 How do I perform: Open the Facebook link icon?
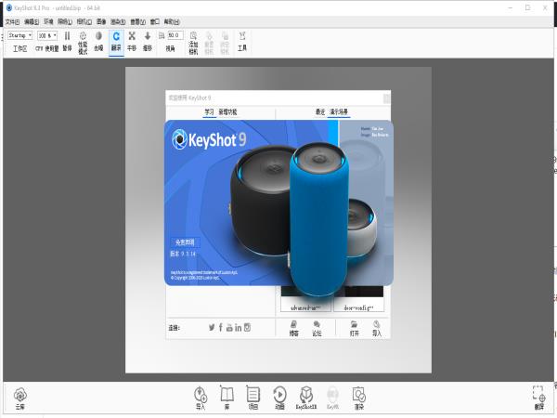click(221, 327)
